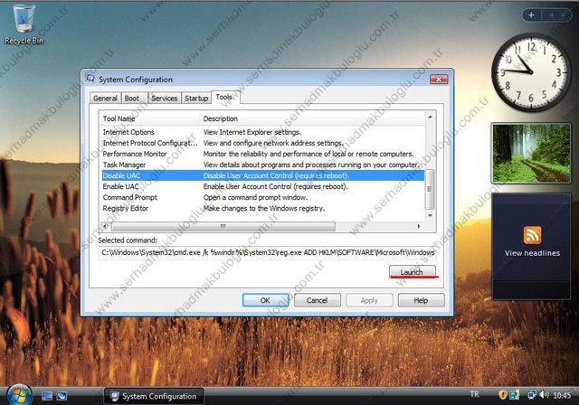Image resolution: width=579 pixels, height=405 pixels.
Task: Click the Help button
Action: pyautogui.click(x=421, y=300)
